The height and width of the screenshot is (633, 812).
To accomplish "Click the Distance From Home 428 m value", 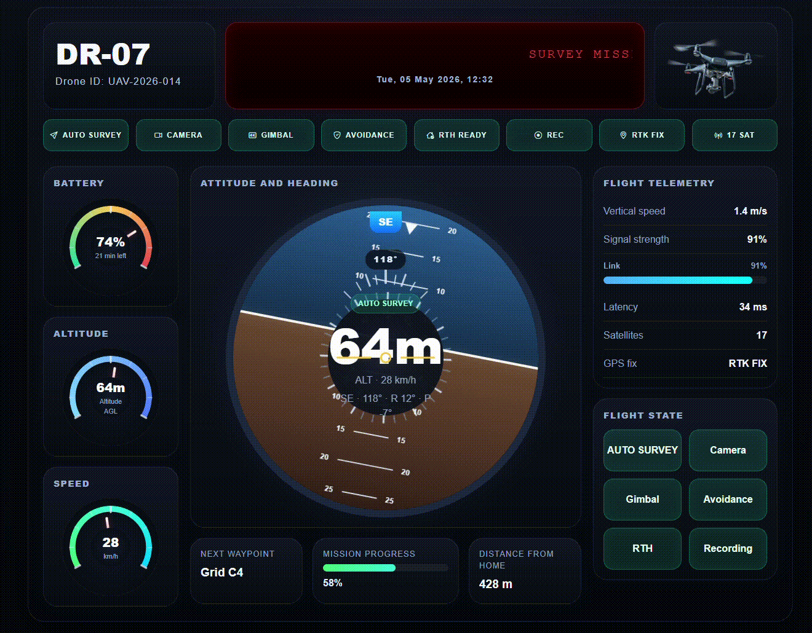I will 496,584.
